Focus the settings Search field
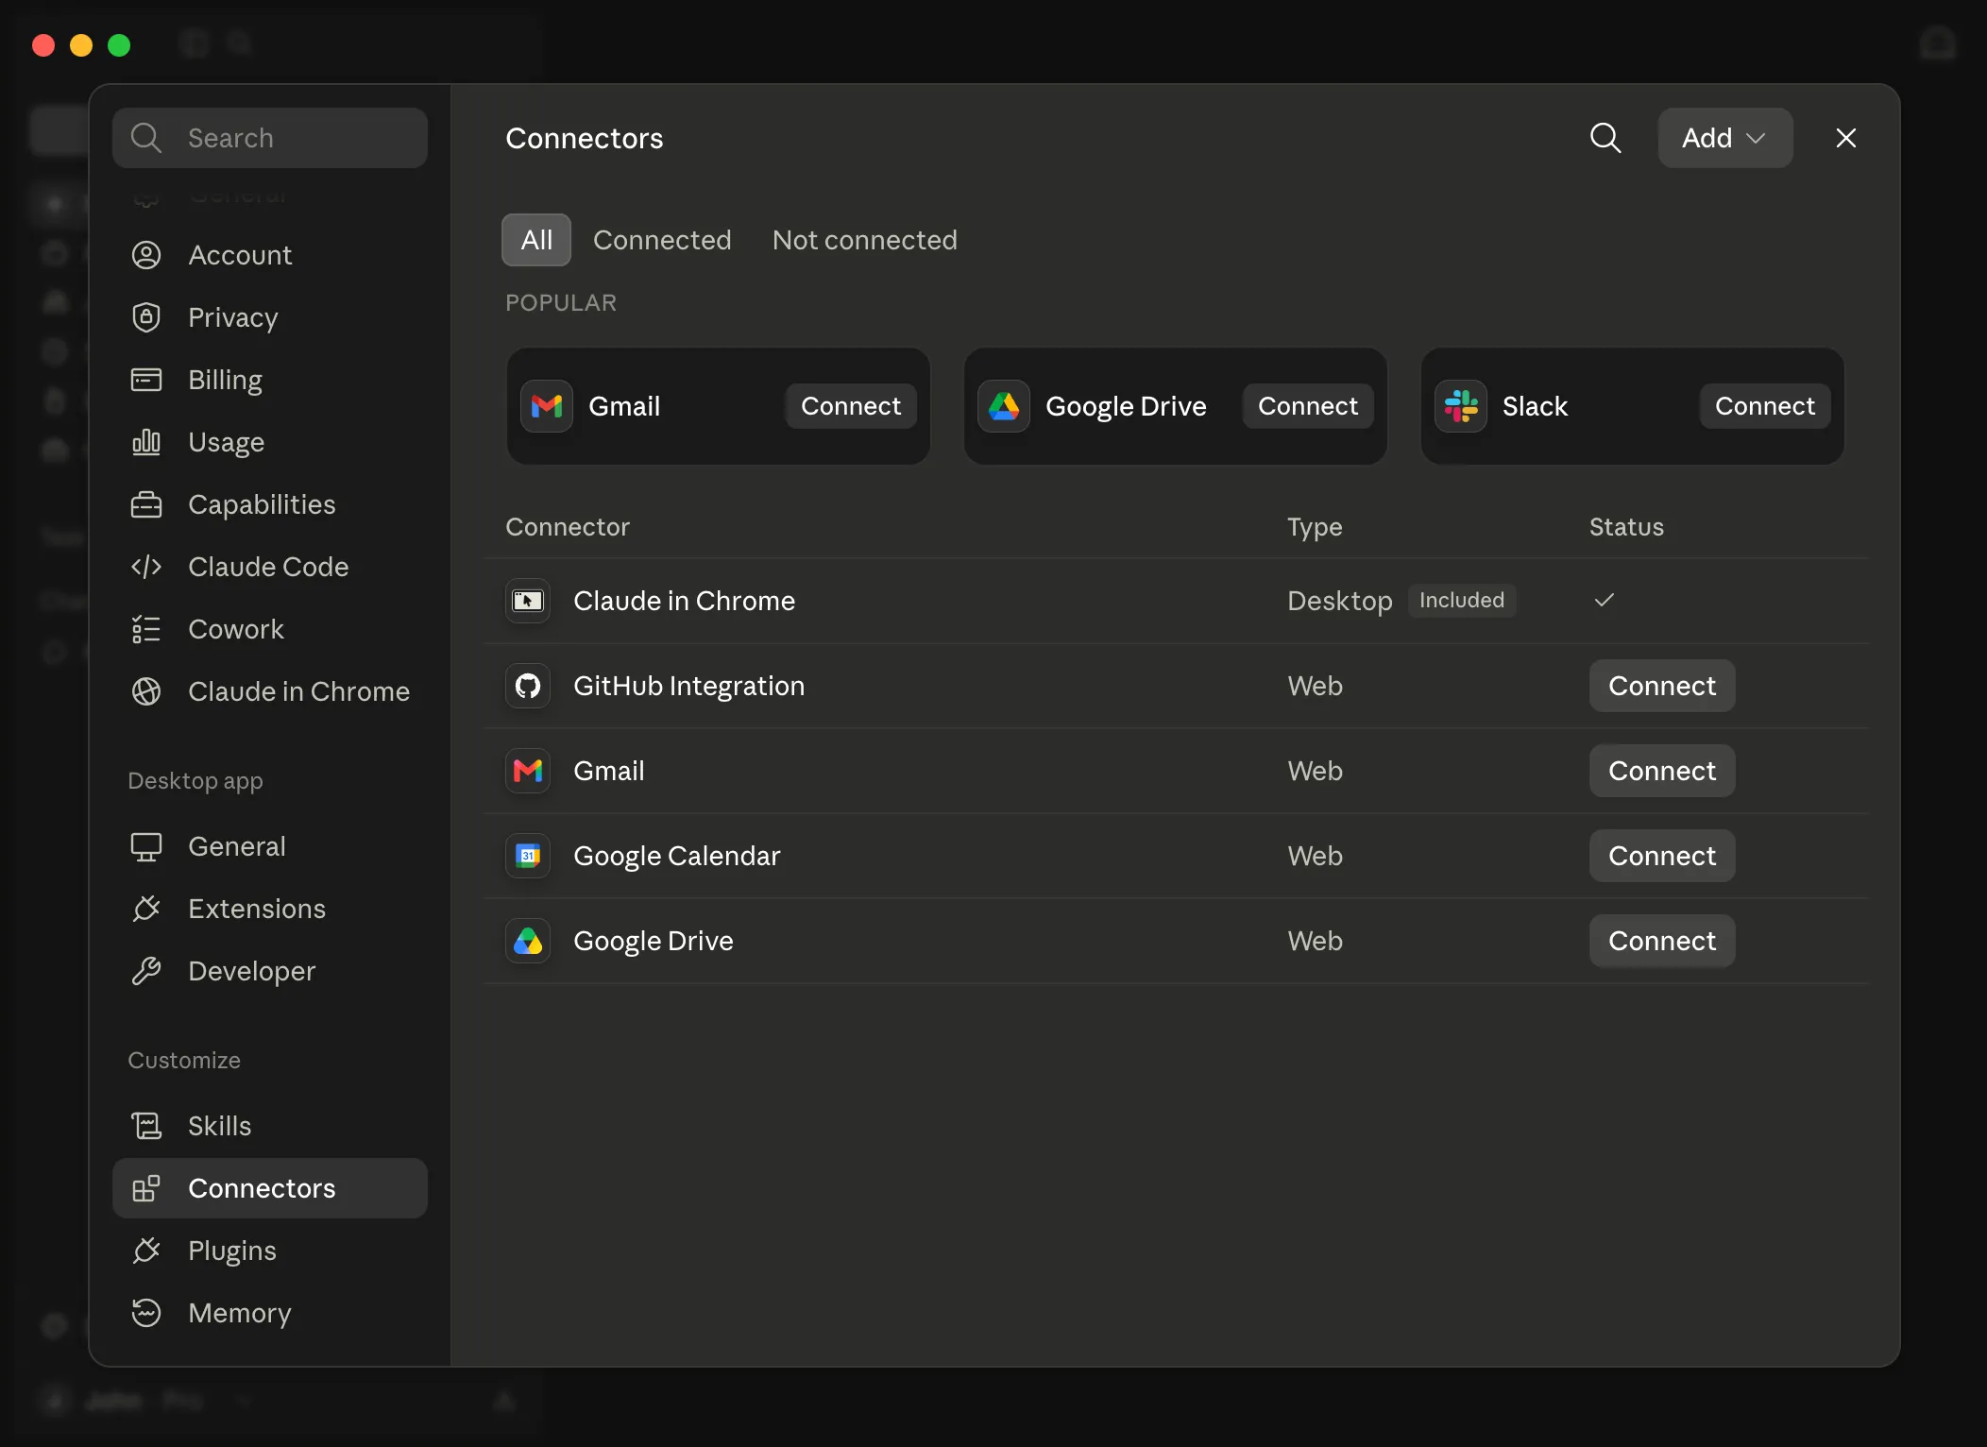This screenshot has width=1987, height=1447. click(270, 138)
